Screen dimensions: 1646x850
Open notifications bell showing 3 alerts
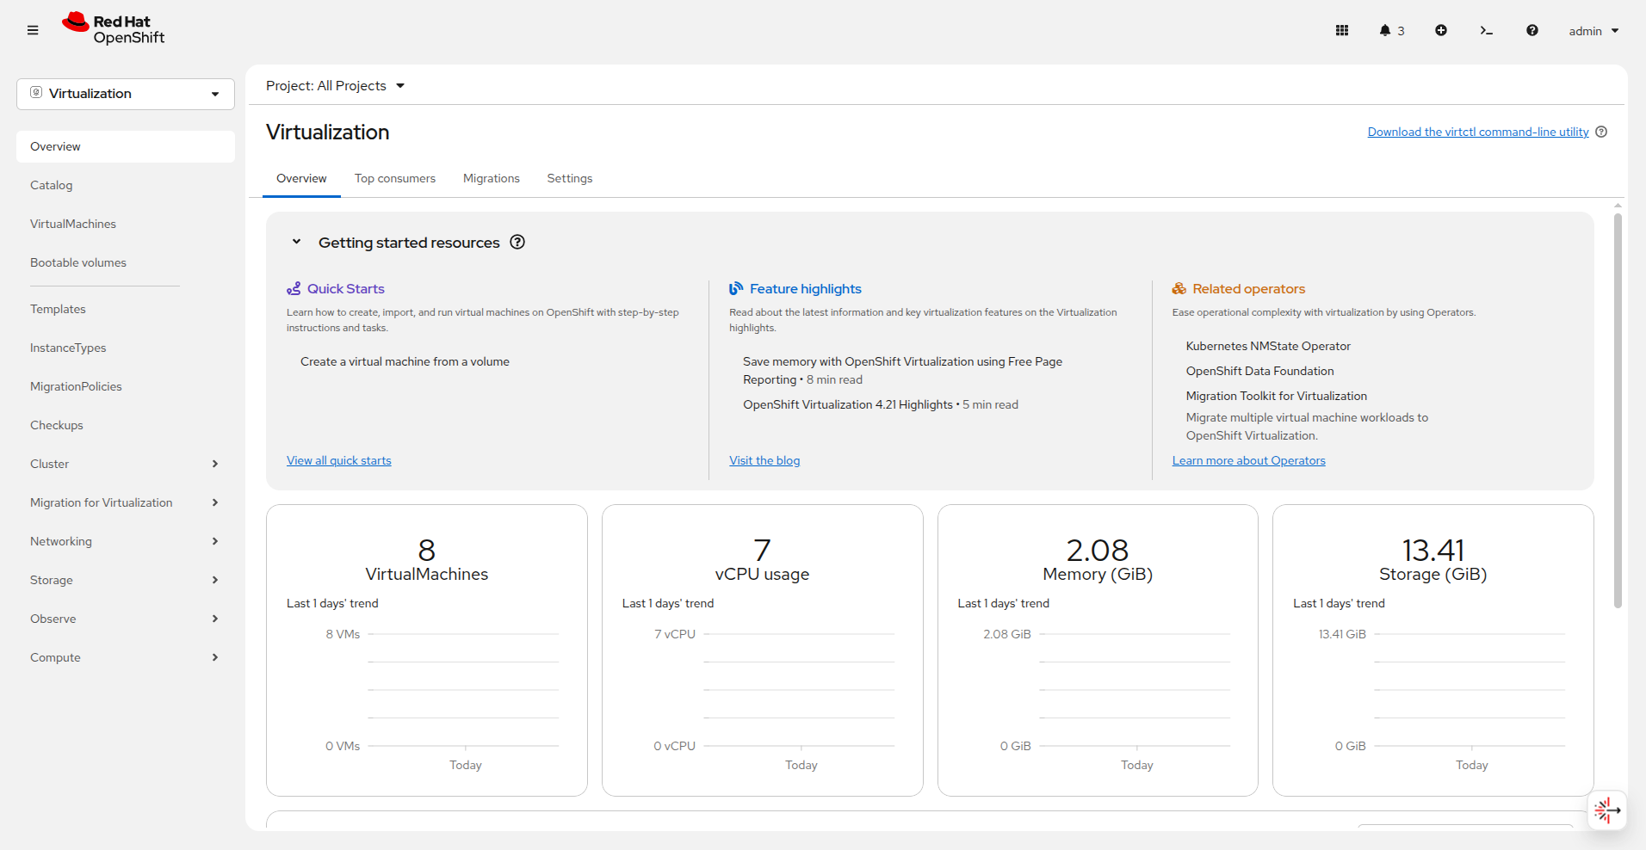(1391, 30)
